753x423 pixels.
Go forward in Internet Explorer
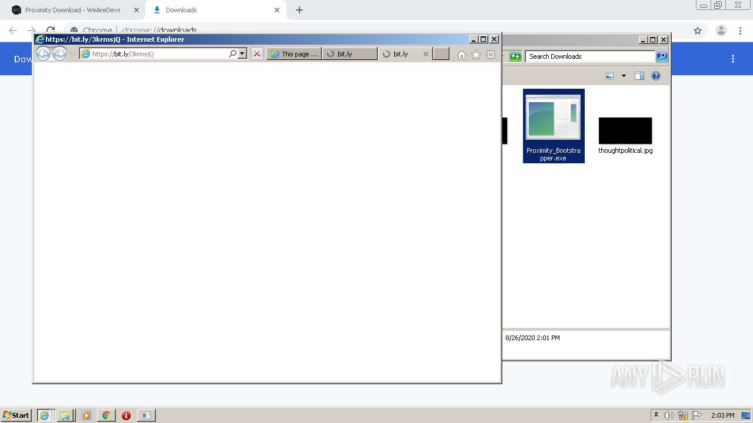pyautogui.click(x=59, y=54)
